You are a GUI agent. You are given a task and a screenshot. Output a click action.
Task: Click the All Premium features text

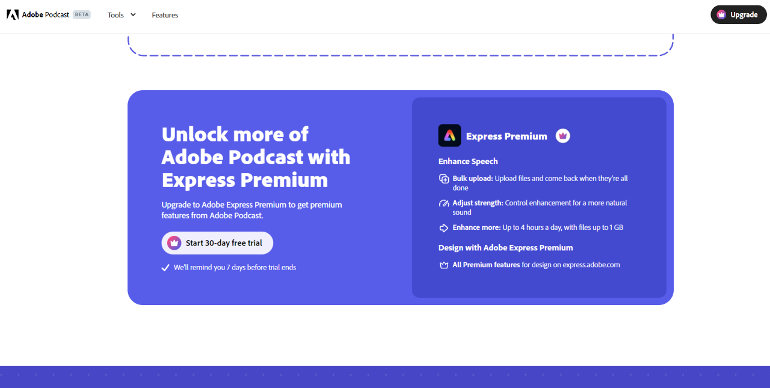[x=486, y=265]
